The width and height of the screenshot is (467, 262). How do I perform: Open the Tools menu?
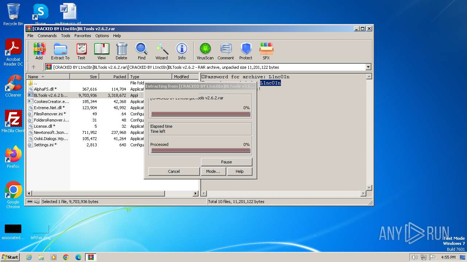[66, 36]
